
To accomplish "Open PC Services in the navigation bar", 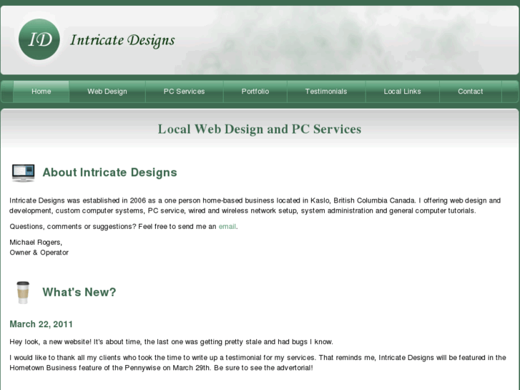I will click(184, 92).
